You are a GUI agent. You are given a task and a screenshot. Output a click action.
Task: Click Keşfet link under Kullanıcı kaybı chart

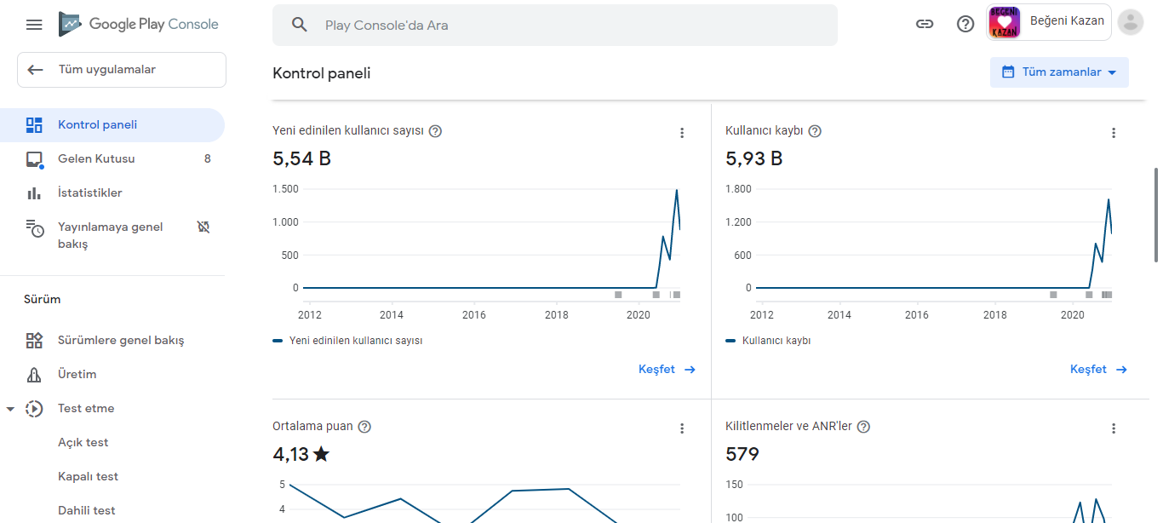click(1098, 370)
